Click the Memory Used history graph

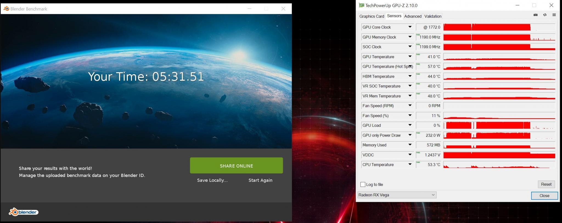[499, 145]
